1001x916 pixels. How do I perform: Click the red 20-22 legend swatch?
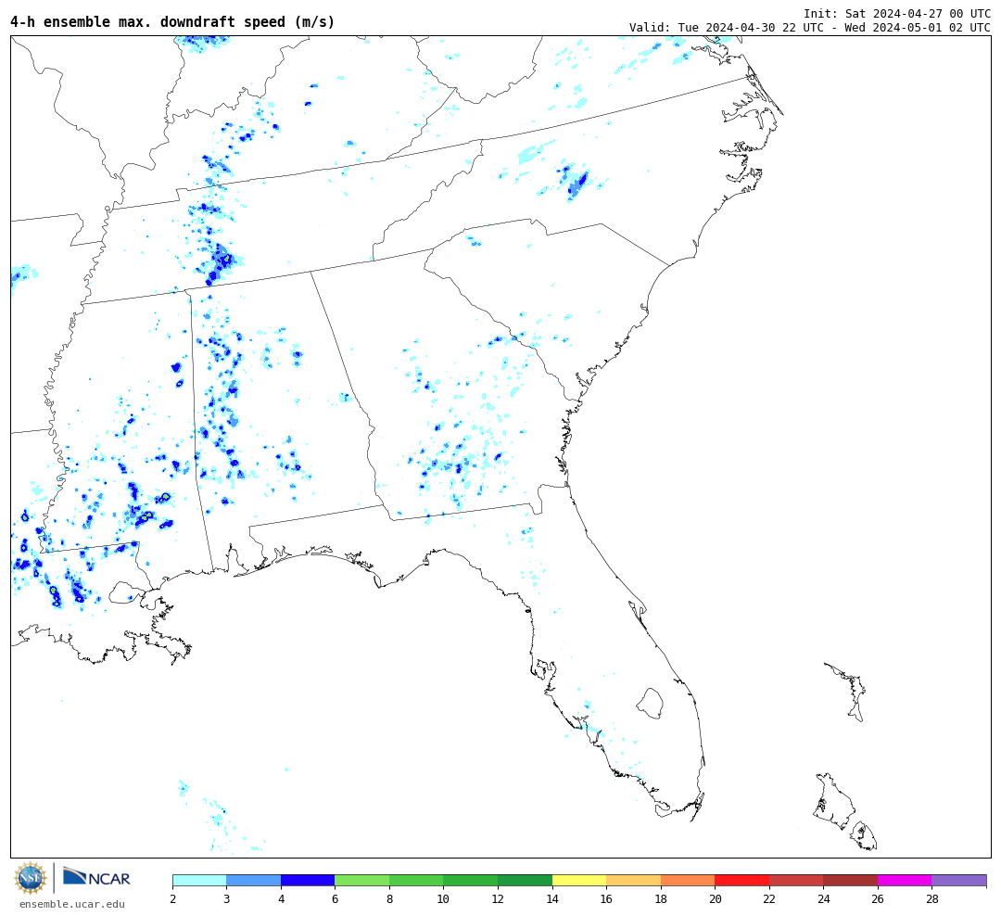pyautogui.click(x=741, y=880)
